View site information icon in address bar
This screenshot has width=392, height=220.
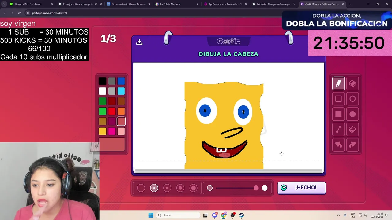[x=28, y=13]
